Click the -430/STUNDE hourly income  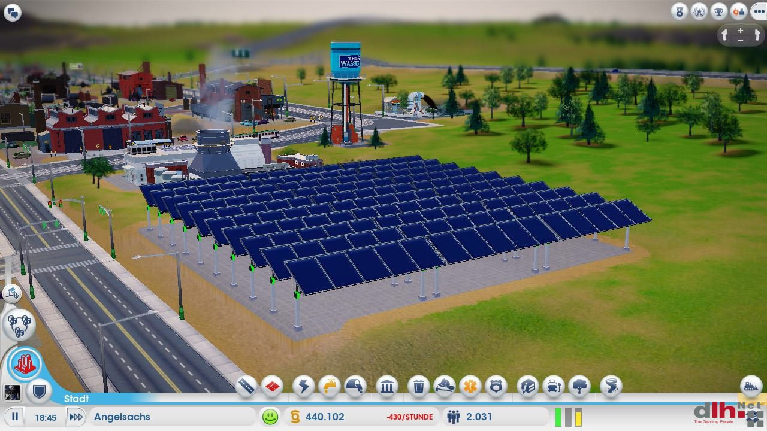(x=410, y=417)
